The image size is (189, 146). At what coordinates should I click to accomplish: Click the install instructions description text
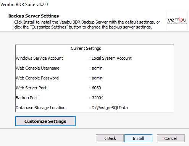[x=87, y=24]
